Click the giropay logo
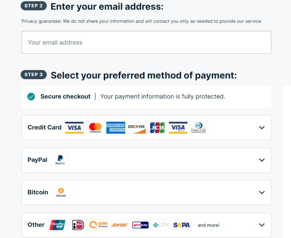This screenshot has height=238, width=291. 140,225
